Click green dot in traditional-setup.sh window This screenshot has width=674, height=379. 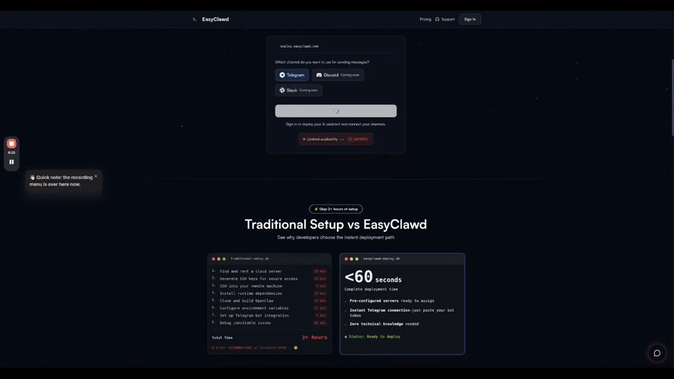click(224, 259)
